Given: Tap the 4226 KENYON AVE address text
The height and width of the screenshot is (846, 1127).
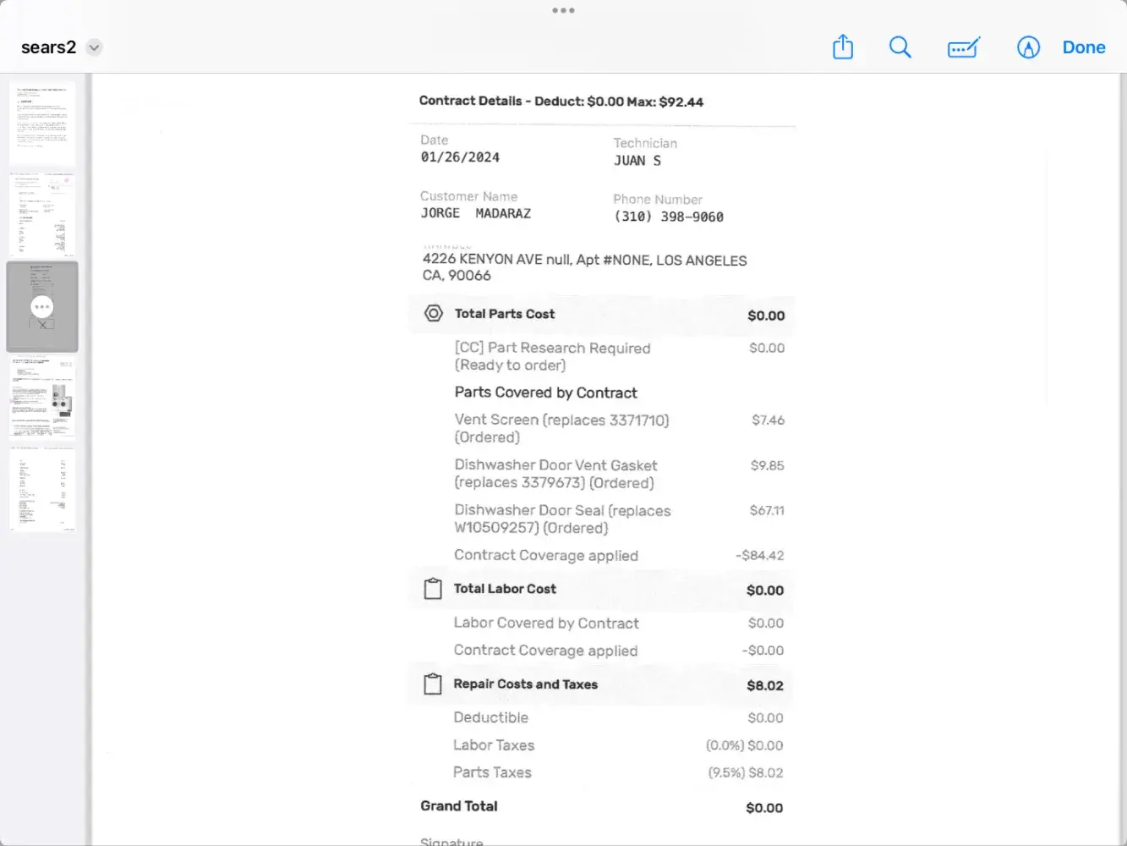Looking at the screenshot, I should (584, 267).
